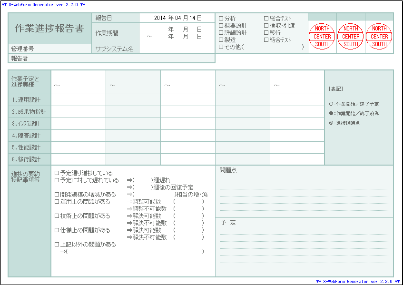Tick the 予定に対して遅れている checkbox

pyautogui.click(x=57, y=180)
